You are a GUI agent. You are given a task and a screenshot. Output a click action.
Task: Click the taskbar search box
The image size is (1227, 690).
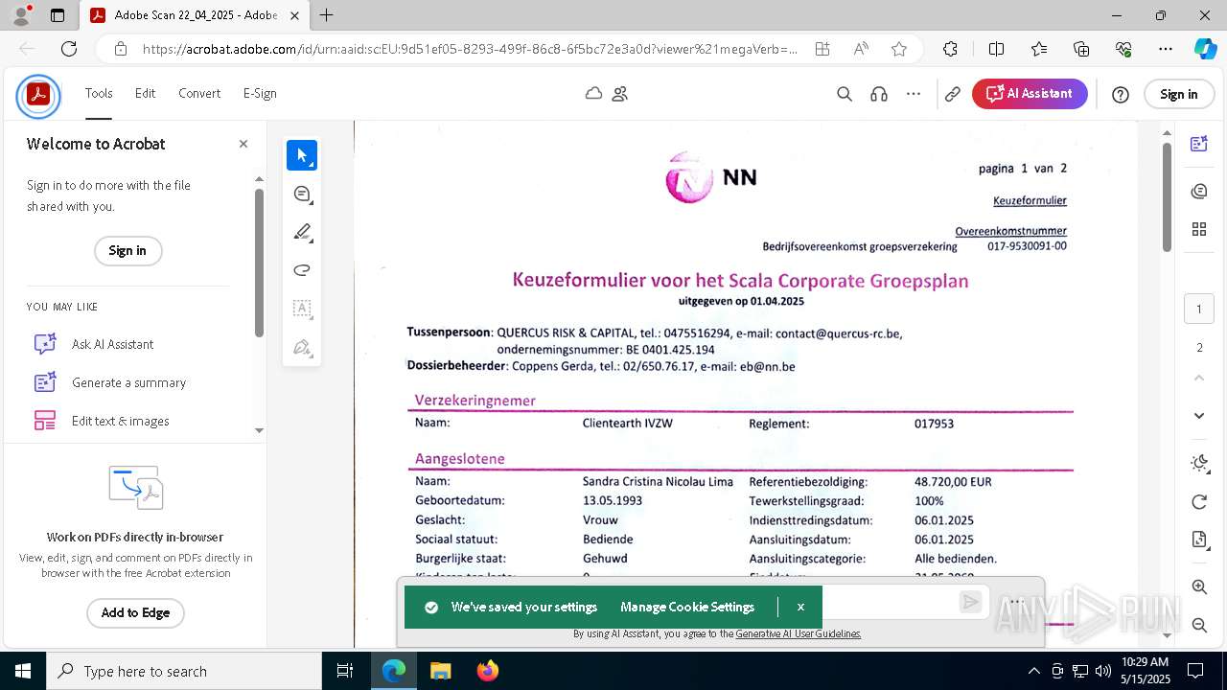(x=184, y=671)
